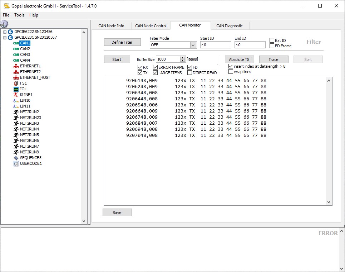
Task: Select the NET2RUN8 tree item
Action: point(29,152)
